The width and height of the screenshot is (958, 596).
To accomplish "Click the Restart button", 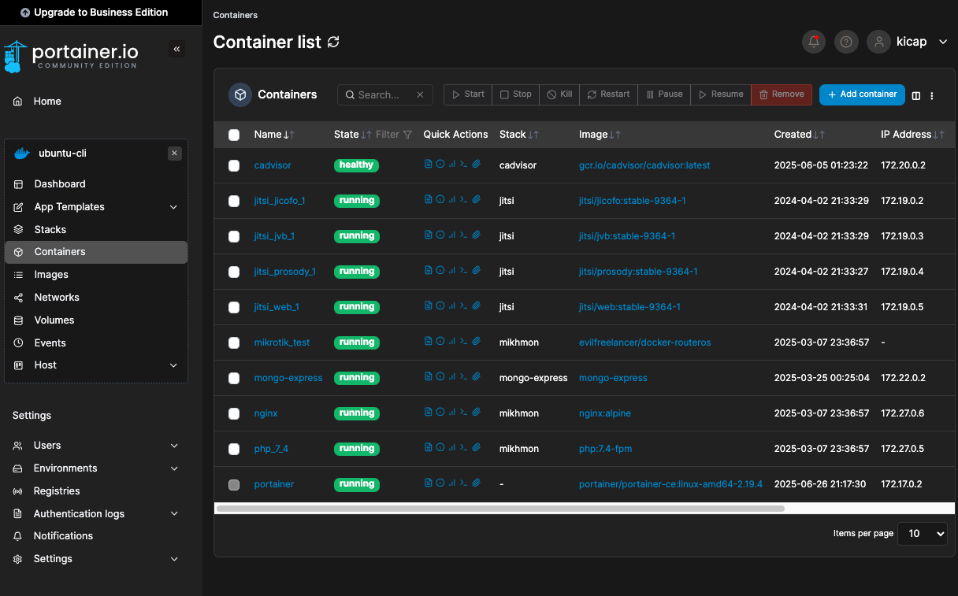I will (609, 94).
